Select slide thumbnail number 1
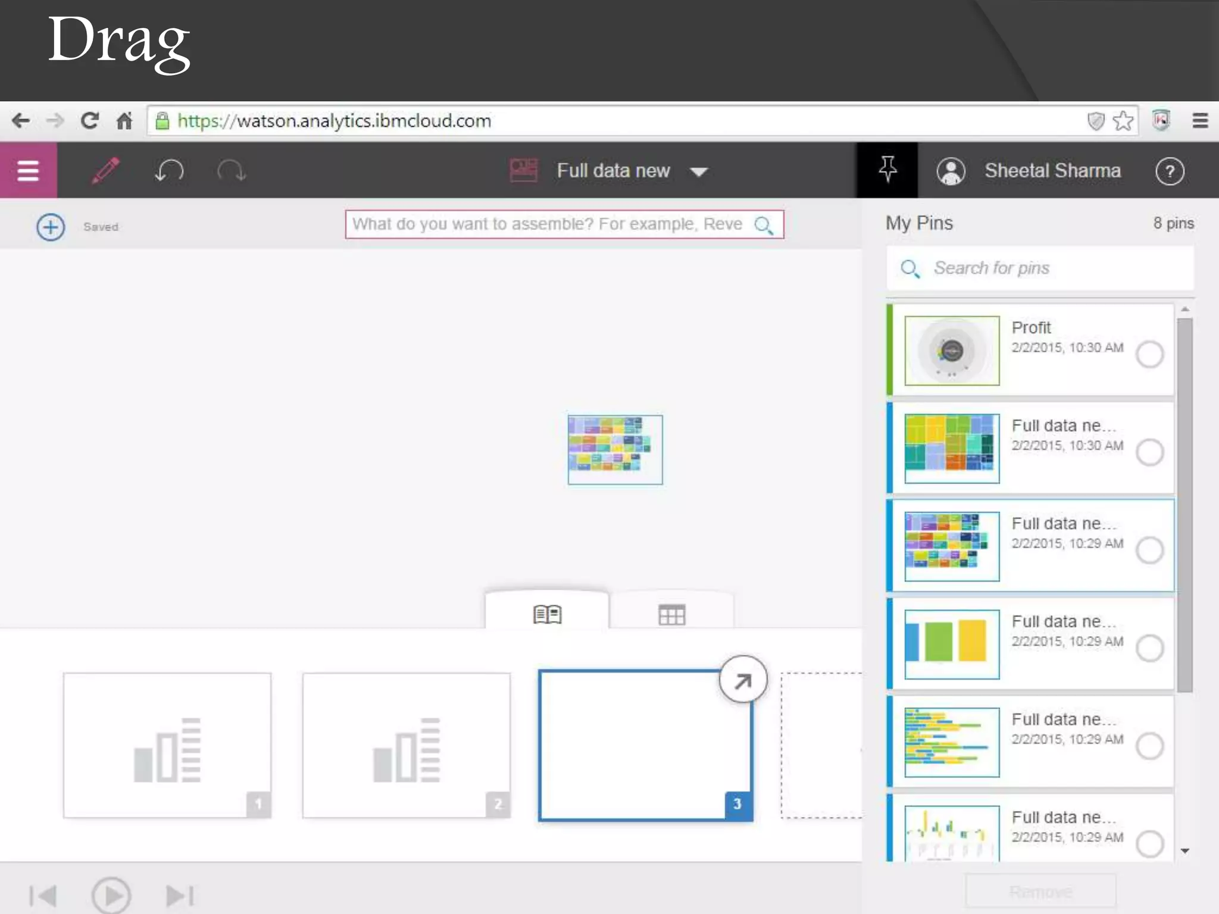This screenshot has width=1219, height=914. (x=167, y=745)
